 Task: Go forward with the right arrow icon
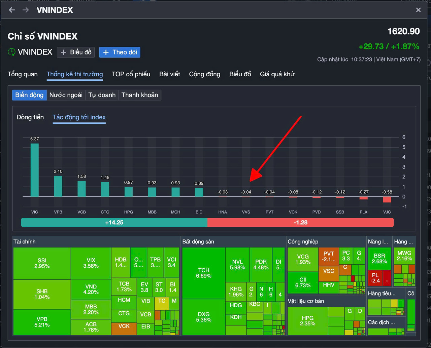pos(26,10)
